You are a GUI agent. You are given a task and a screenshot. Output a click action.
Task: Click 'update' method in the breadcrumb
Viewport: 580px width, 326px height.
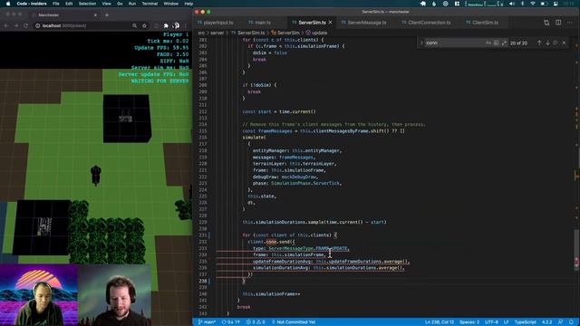316,33
